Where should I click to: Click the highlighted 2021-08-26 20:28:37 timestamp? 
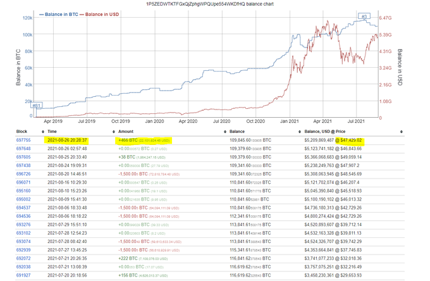tap(67, 140)
